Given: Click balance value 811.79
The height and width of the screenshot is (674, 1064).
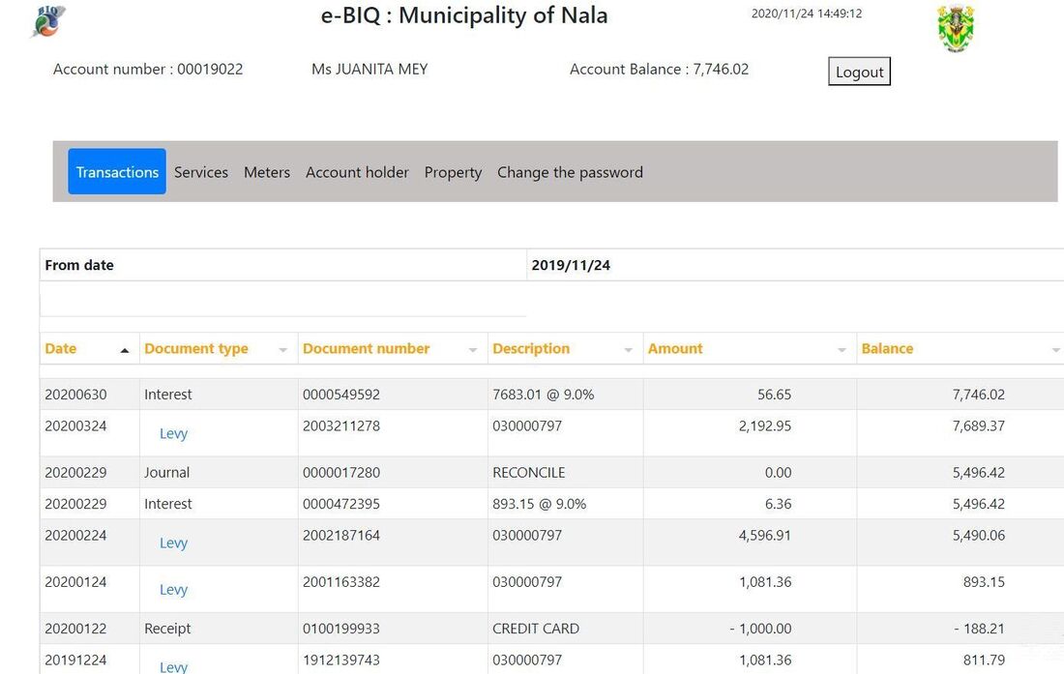Looking at the screenshot, I should point(984,659).
